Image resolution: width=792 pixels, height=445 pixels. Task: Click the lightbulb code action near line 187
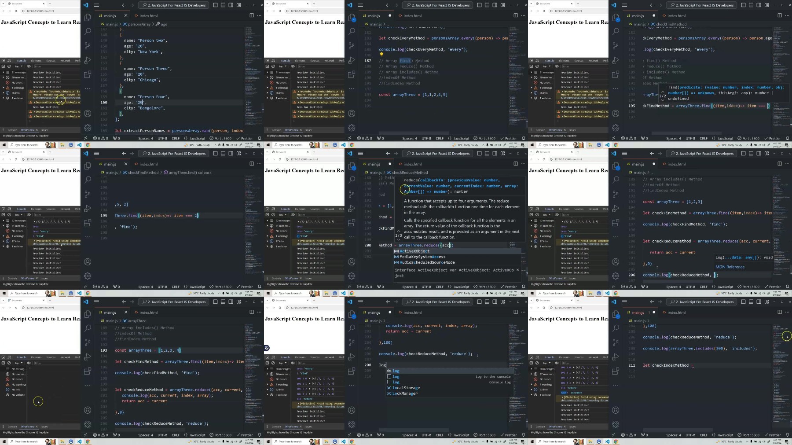(x=381, y=55)
